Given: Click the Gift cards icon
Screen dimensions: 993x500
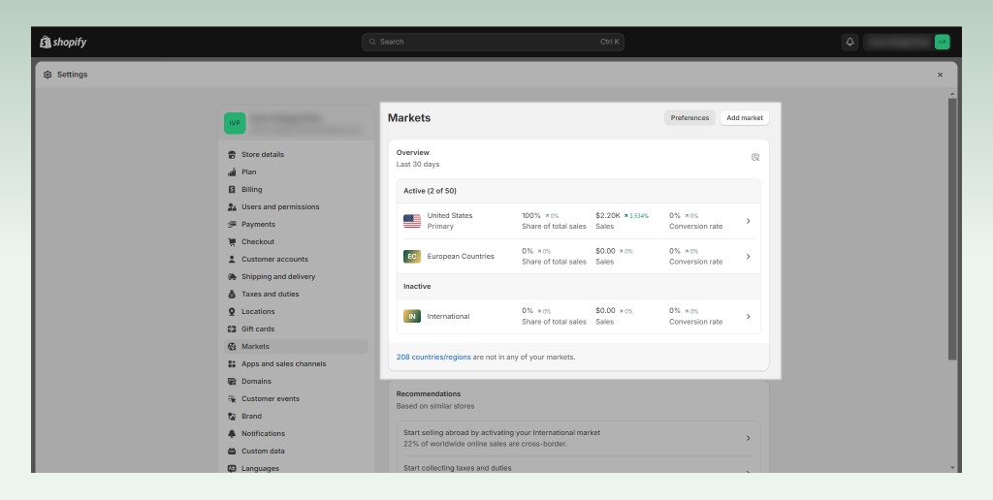Looking at the screenshot, I should [x=232, y=329].
